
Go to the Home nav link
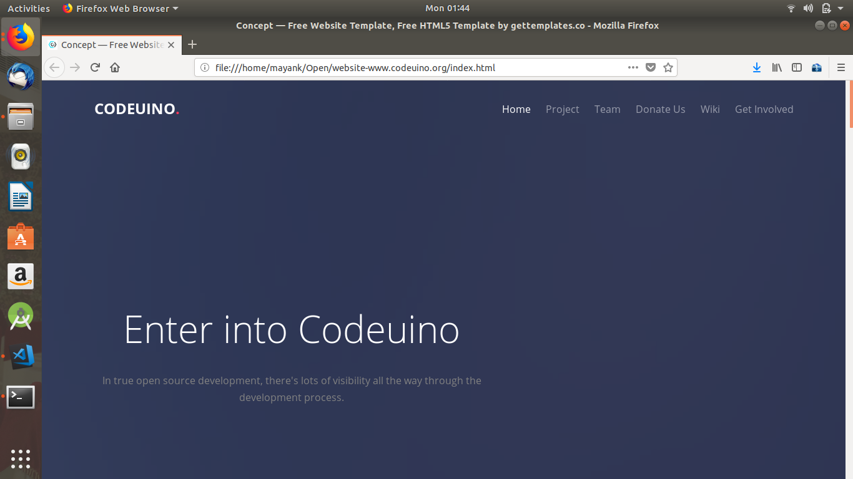(516, 109)
